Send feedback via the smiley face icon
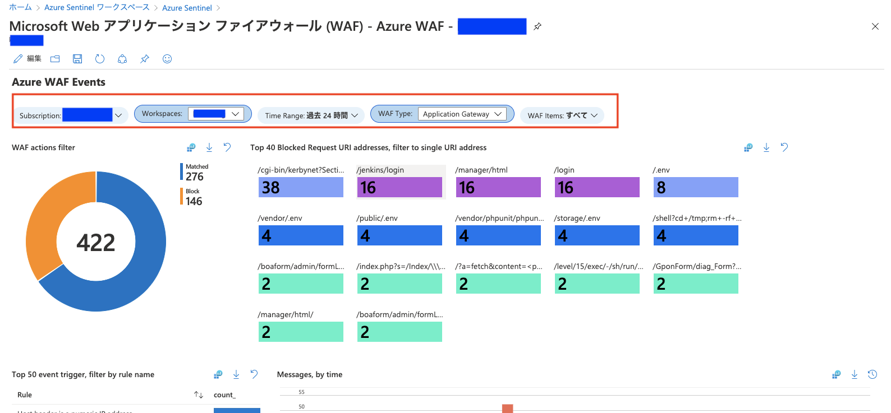 point(167,59)
